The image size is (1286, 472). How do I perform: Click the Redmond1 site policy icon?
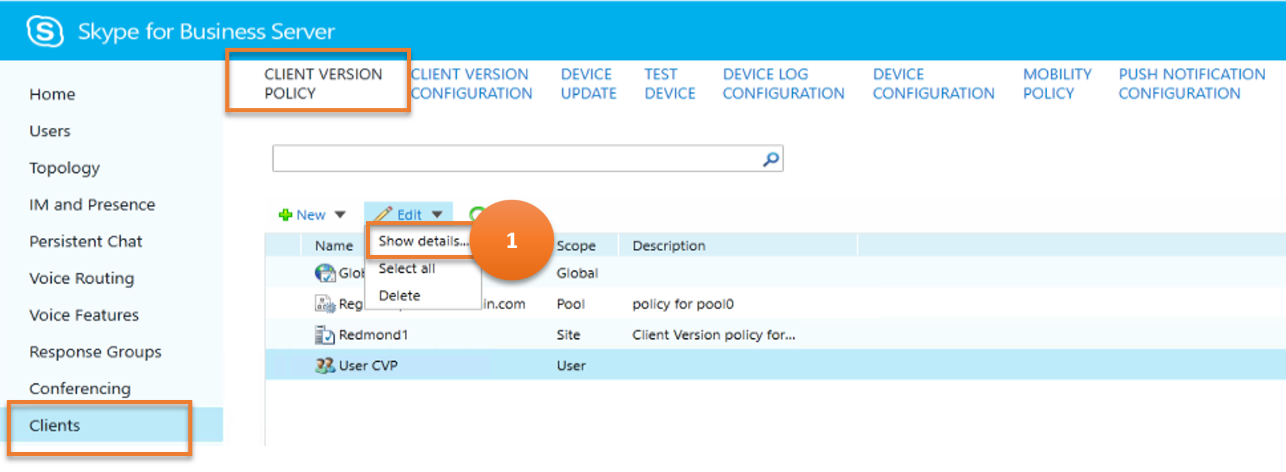click(x=325, y=335)
